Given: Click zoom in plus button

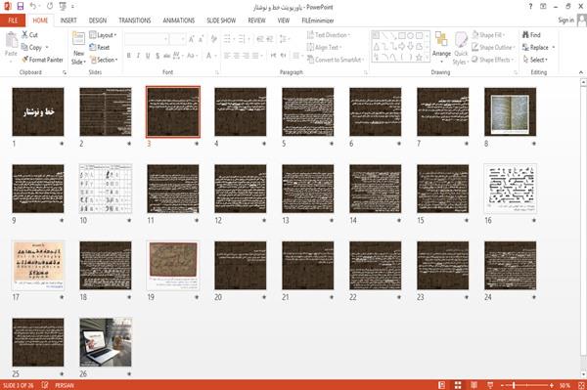Looking at the screenshot, I should (x=552, y=385).
